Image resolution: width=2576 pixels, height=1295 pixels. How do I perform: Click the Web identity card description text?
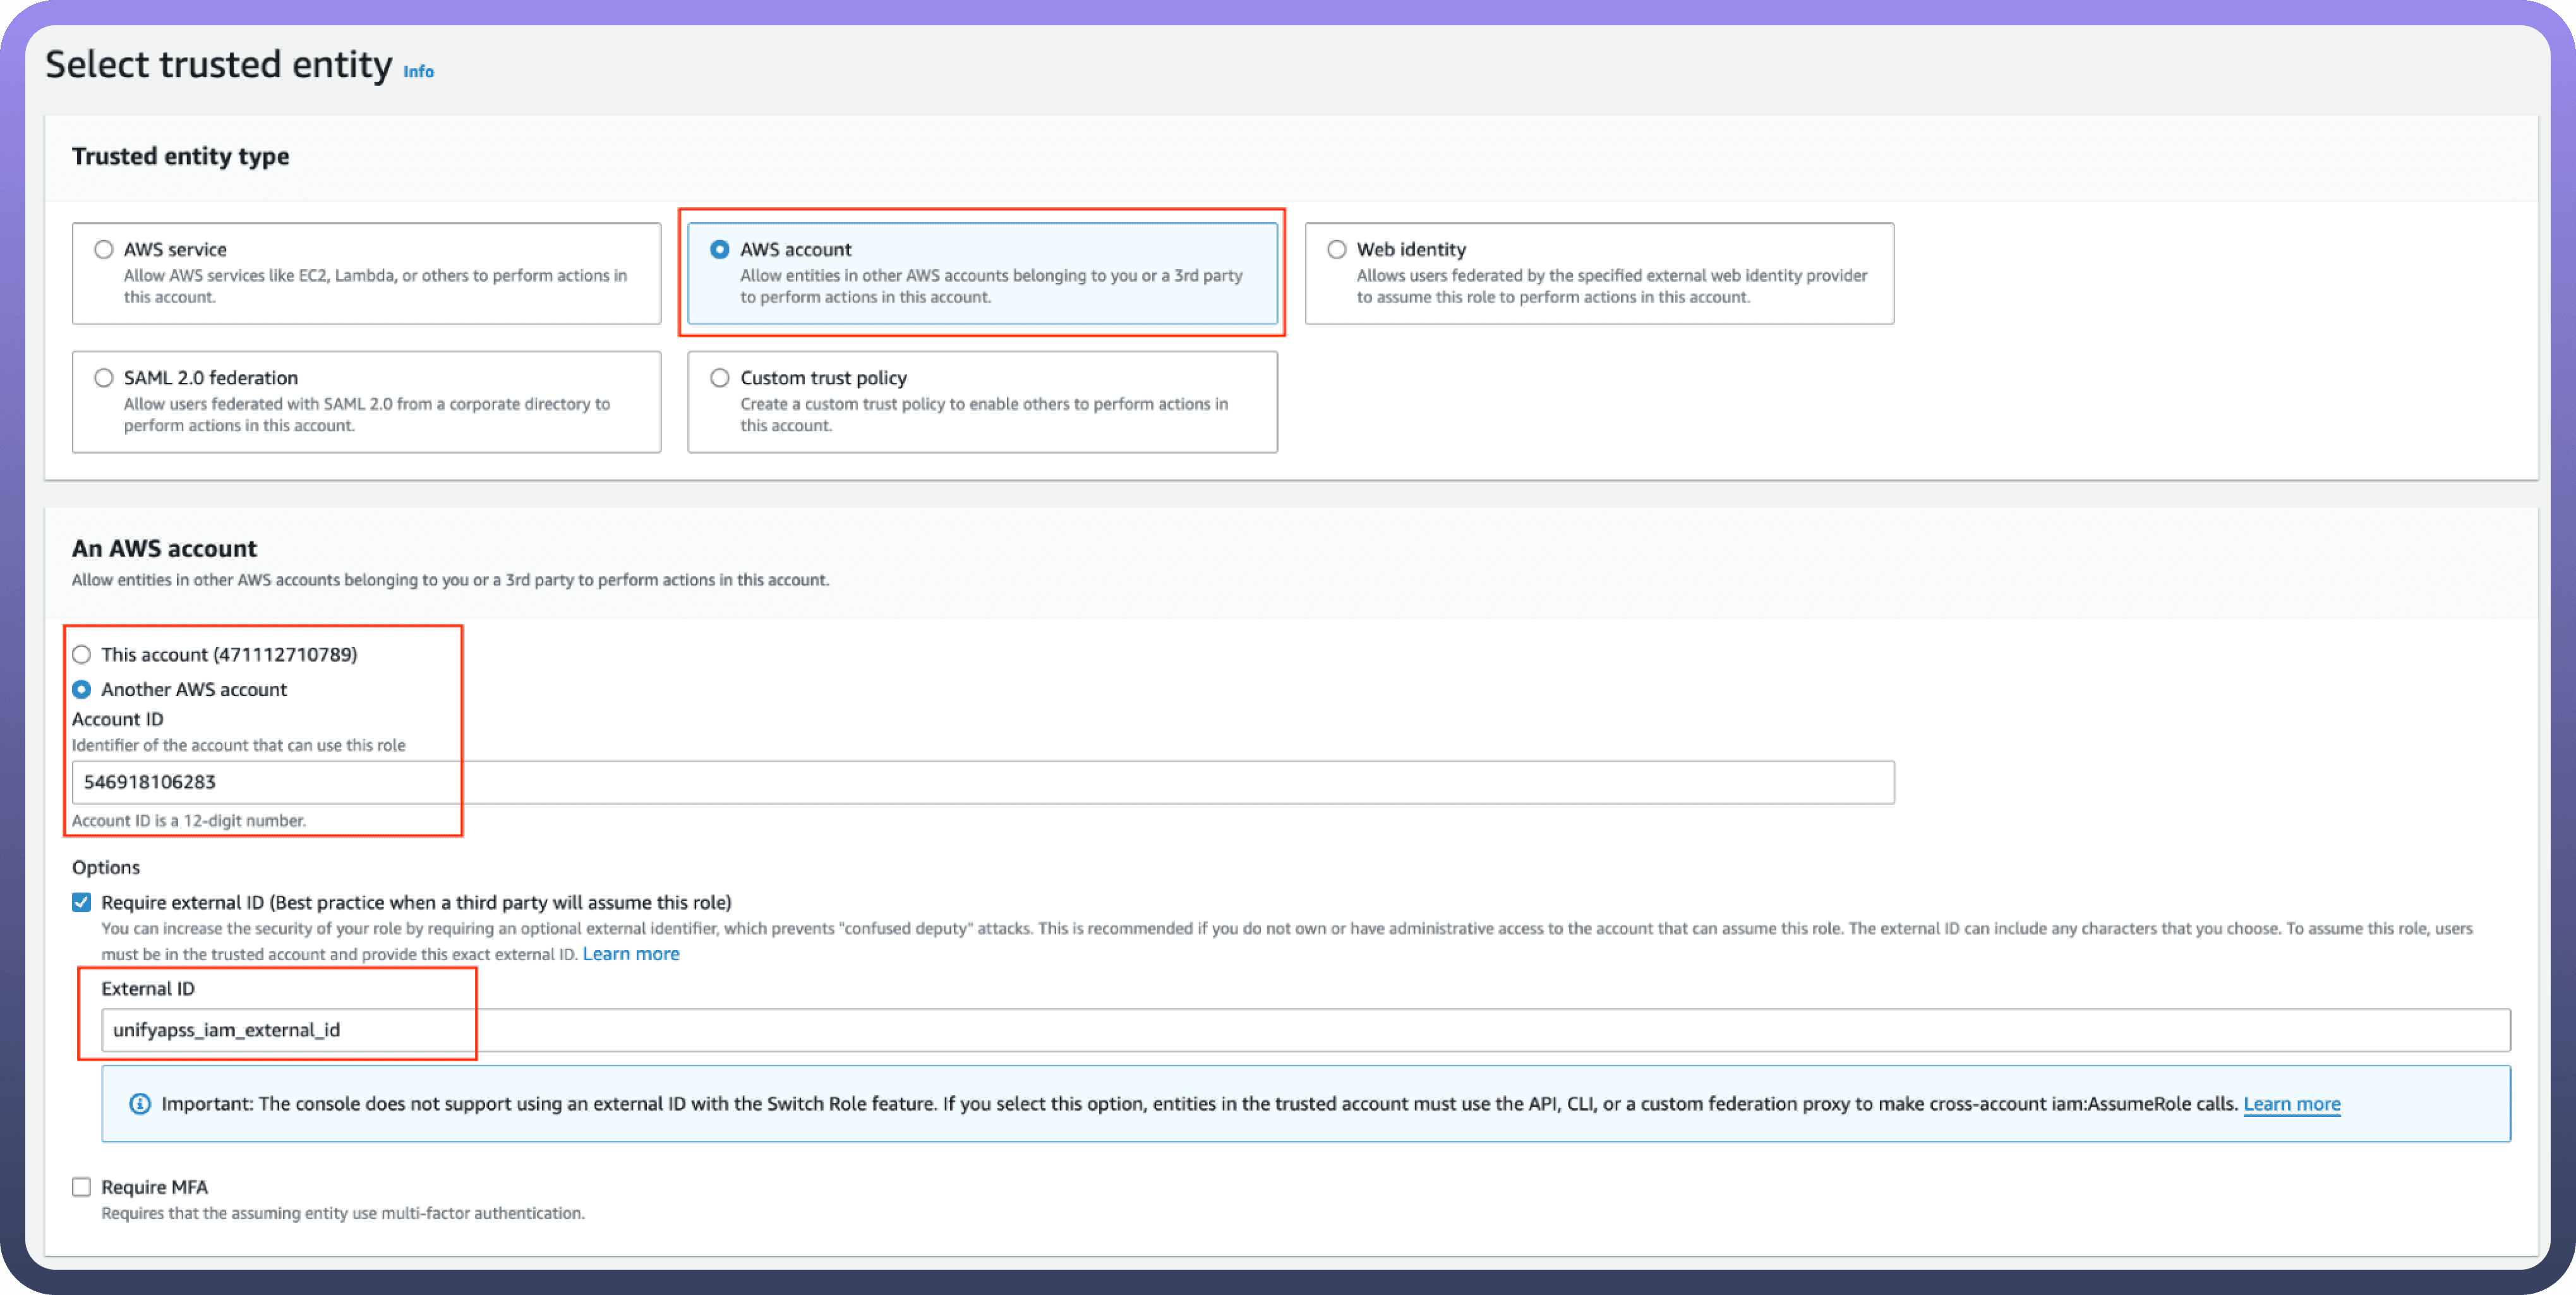tap(1611, 286)
